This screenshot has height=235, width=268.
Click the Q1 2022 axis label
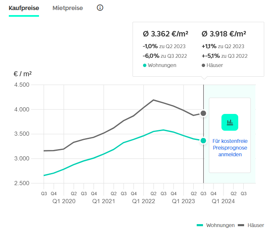143,201
